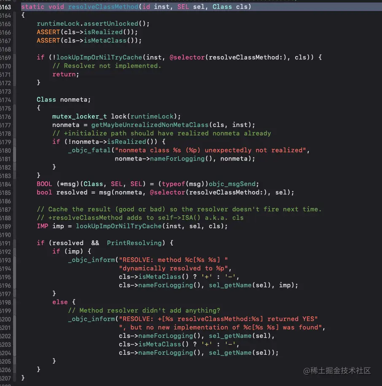Click 'isRealized' inside the first ASSERT

[103, 32]
